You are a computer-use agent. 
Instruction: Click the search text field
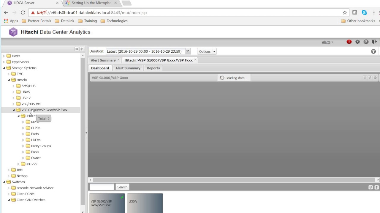coord(102,187)
